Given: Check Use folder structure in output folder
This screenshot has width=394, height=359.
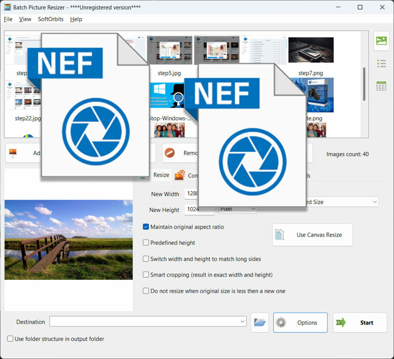Looking at the screenshot, I should [x=10, y=339].
